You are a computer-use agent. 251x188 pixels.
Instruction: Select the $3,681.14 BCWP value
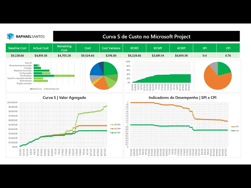(x=158, y=56)
